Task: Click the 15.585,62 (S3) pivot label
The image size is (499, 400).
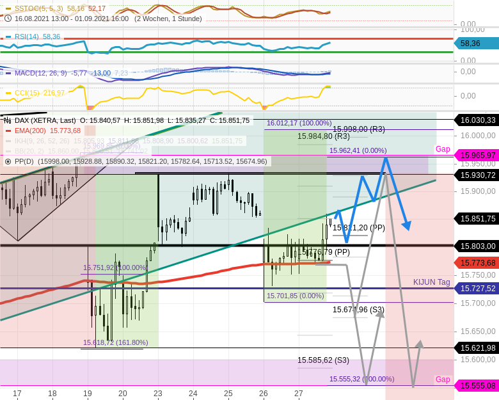Action: tap(323, 360)
